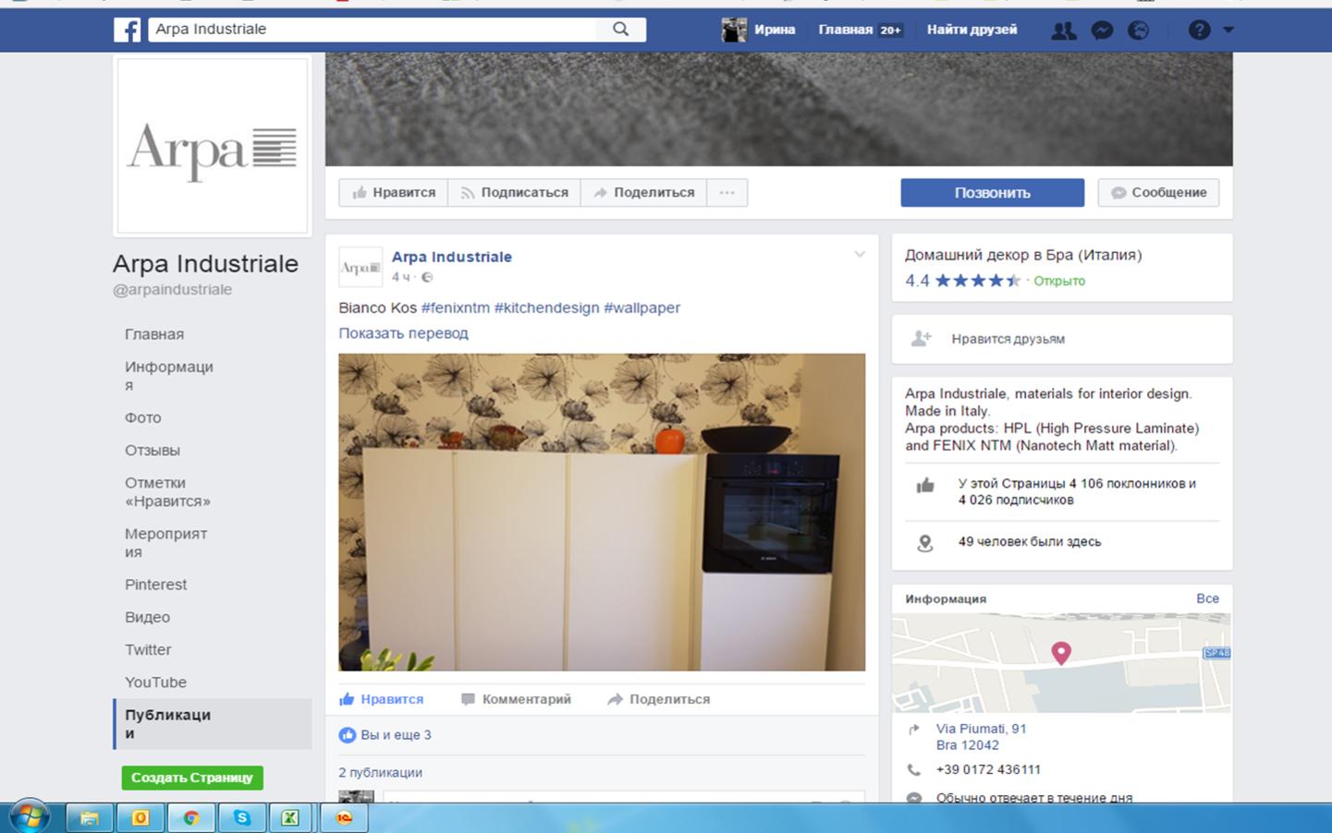
Task: Open Google Chrome in the taskbar
Action: (x=190, y=817)
